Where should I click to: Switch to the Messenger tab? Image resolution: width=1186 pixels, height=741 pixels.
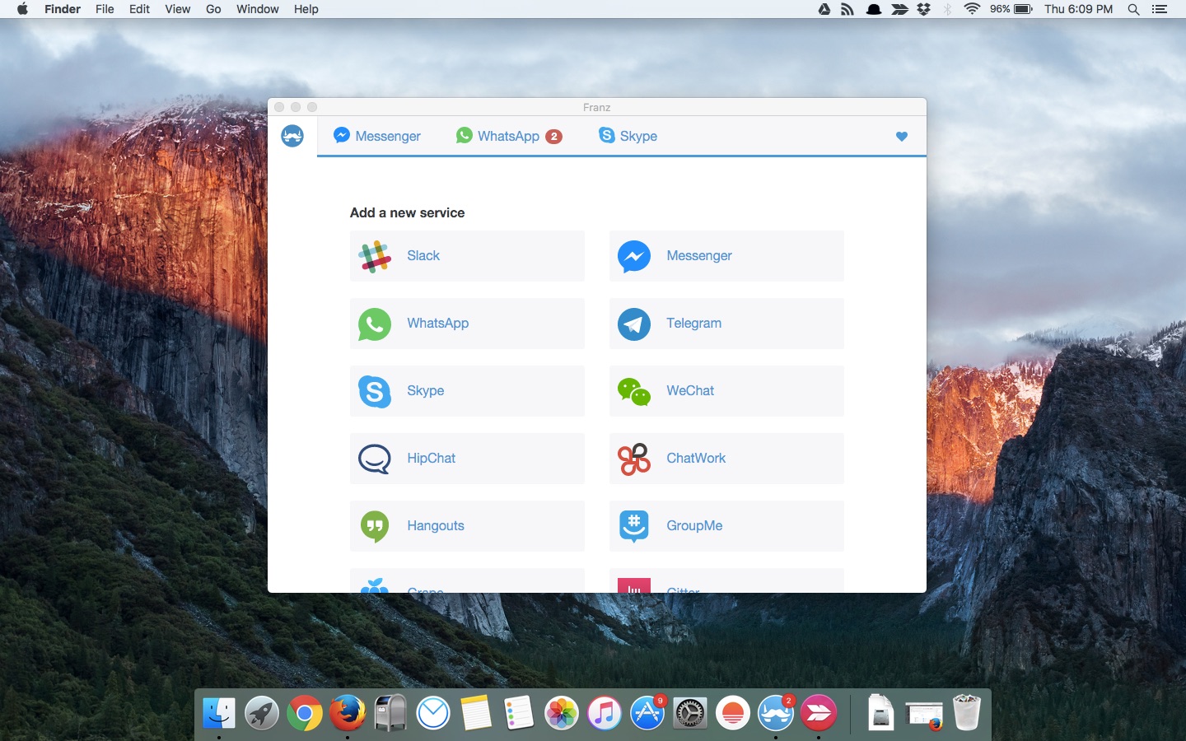377,136
